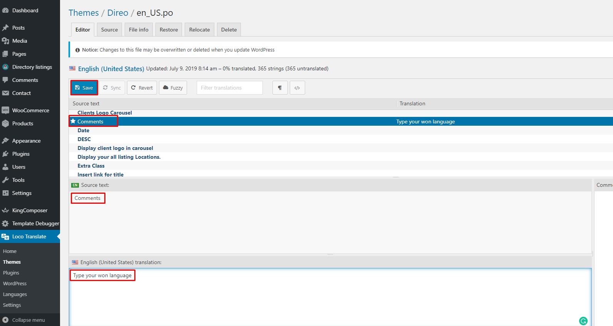This screenshot has height=326, width=613.
Task: Switch to the Editor tab
Action: coord(83,30)
